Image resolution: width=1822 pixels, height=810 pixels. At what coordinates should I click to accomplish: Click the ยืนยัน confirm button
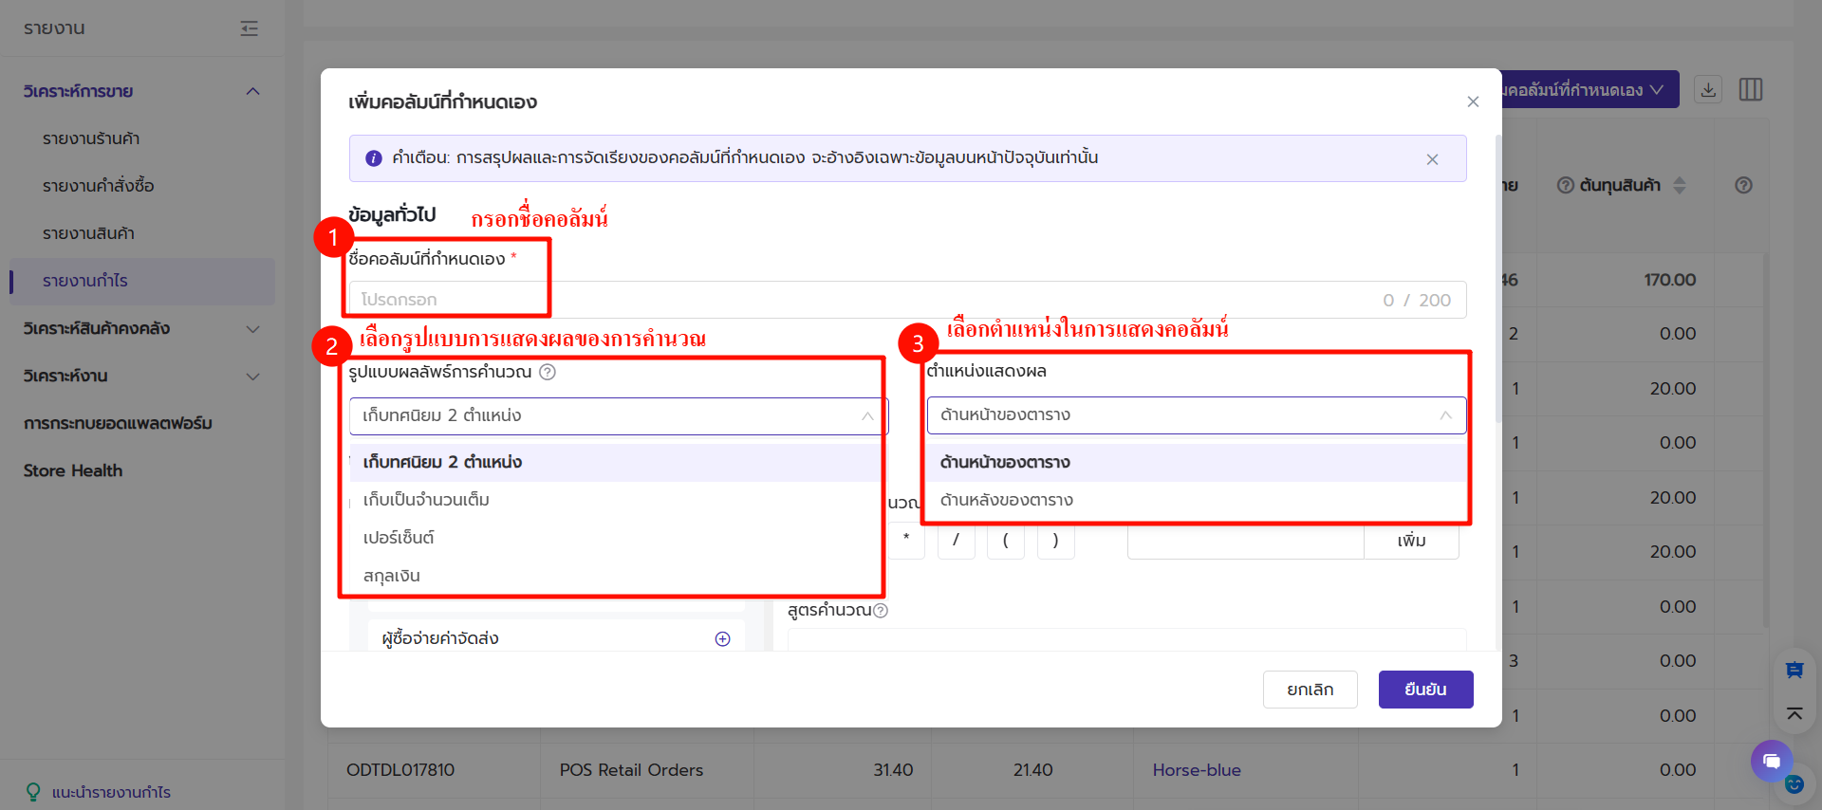point(1425,690)
